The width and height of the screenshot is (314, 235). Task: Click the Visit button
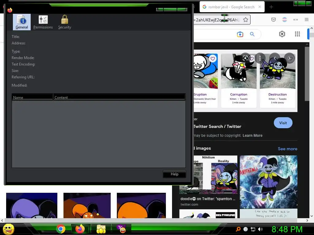pos(283,123)
